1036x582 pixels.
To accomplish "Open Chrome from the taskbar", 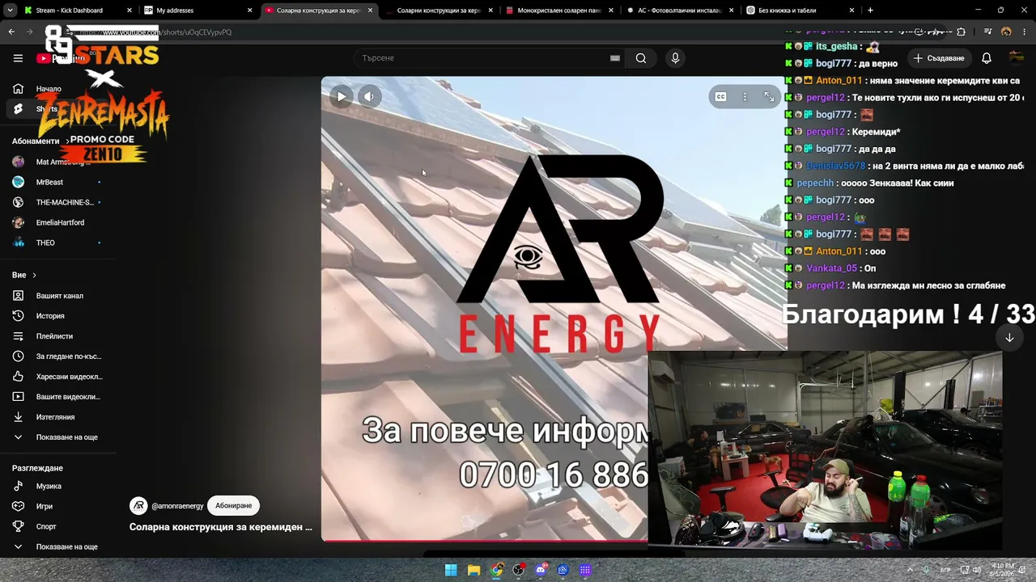I will click(496, 570).
